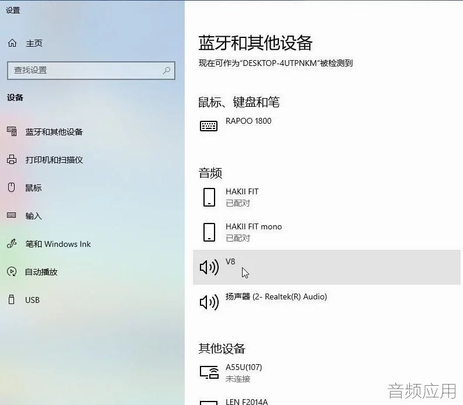Click the magnifier icon in the search box
Image resolution: width=463 pixels, height=405 pixels.
coord(167,71)
